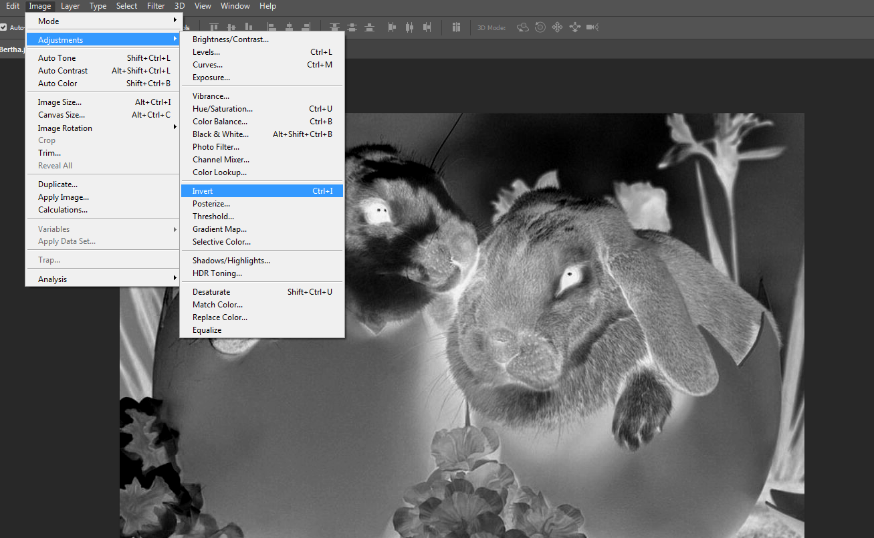Viewport: 874px width, 538px height.
Task: Open the Filter menu in menu bar
Action: [x=156, y=6]
